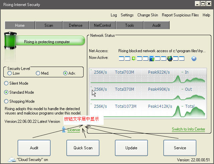Open the Settings menu
The width and height of the screenshot is (214, 164).
pyautogui.click(x=127, y=15)
